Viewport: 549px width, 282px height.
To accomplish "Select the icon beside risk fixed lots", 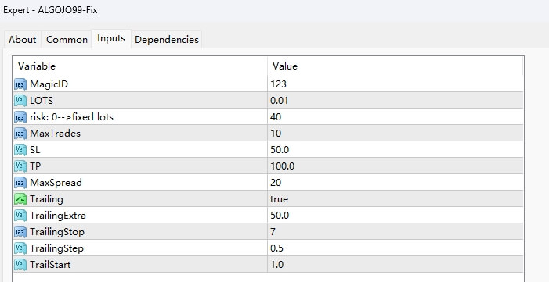I will click(x=20, y=117).
